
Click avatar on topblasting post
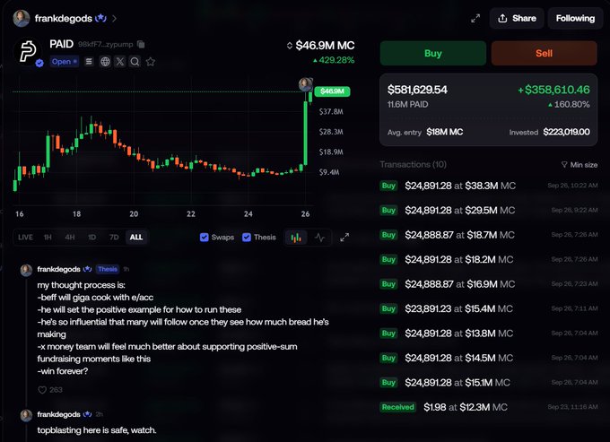tap(26, 415)
